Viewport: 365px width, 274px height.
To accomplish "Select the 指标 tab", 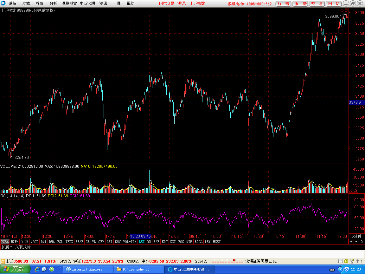I will 5,242.
